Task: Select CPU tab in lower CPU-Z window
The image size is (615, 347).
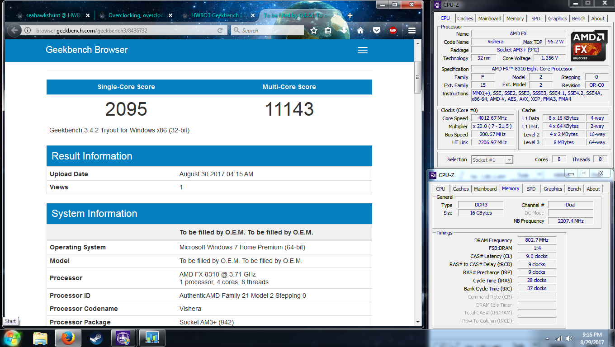Action: pyautogui.click(x=440, y=189)
